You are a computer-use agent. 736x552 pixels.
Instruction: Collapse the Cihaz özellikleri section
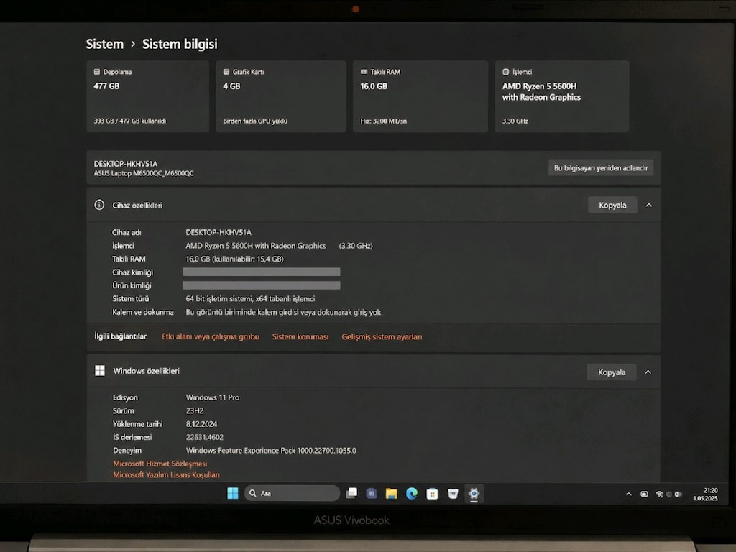click(x=649, y=205)
